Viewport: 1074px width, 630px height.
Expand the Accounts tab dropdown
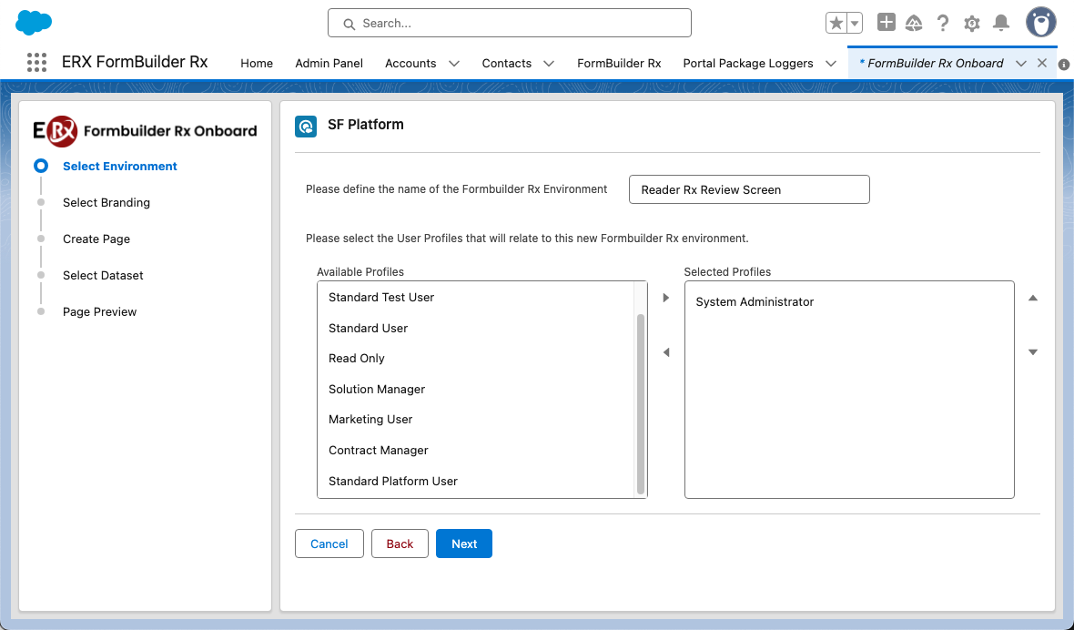coord(454,63)
